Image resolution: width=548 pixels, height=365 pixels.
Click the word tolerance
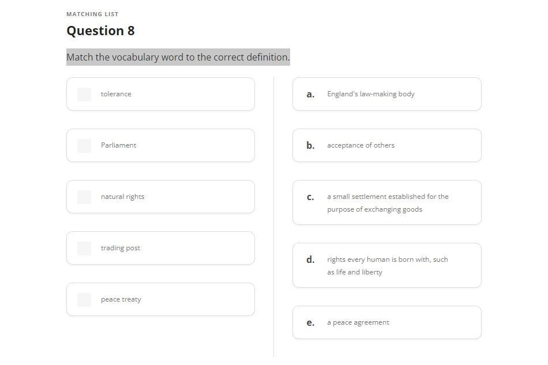pos(116,94)
